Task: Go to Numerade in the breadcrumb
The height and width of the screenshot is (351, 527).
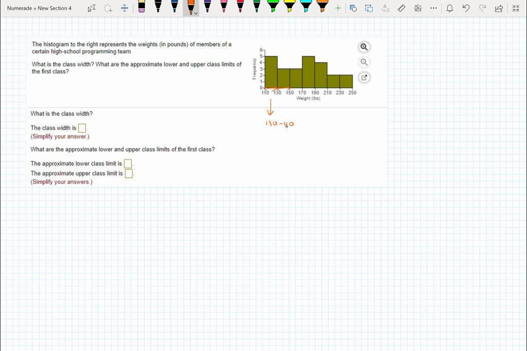Action: 20,8
